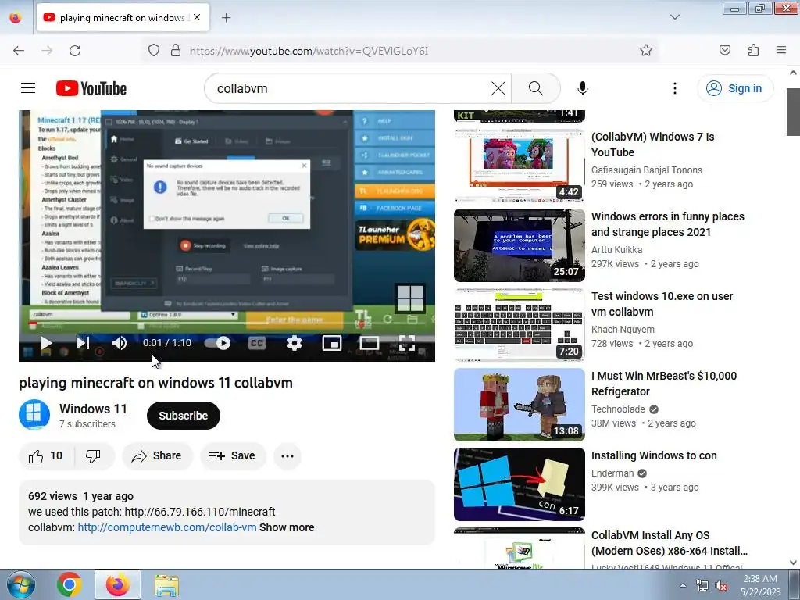This screenshot has width=800, height=600.
Task: Launch Chrome from the taskbar
Action: (70, 584)
